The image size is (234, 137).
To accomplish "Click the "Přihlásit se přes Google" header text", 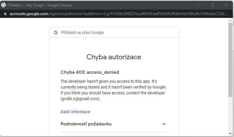I will click(82, 33).
